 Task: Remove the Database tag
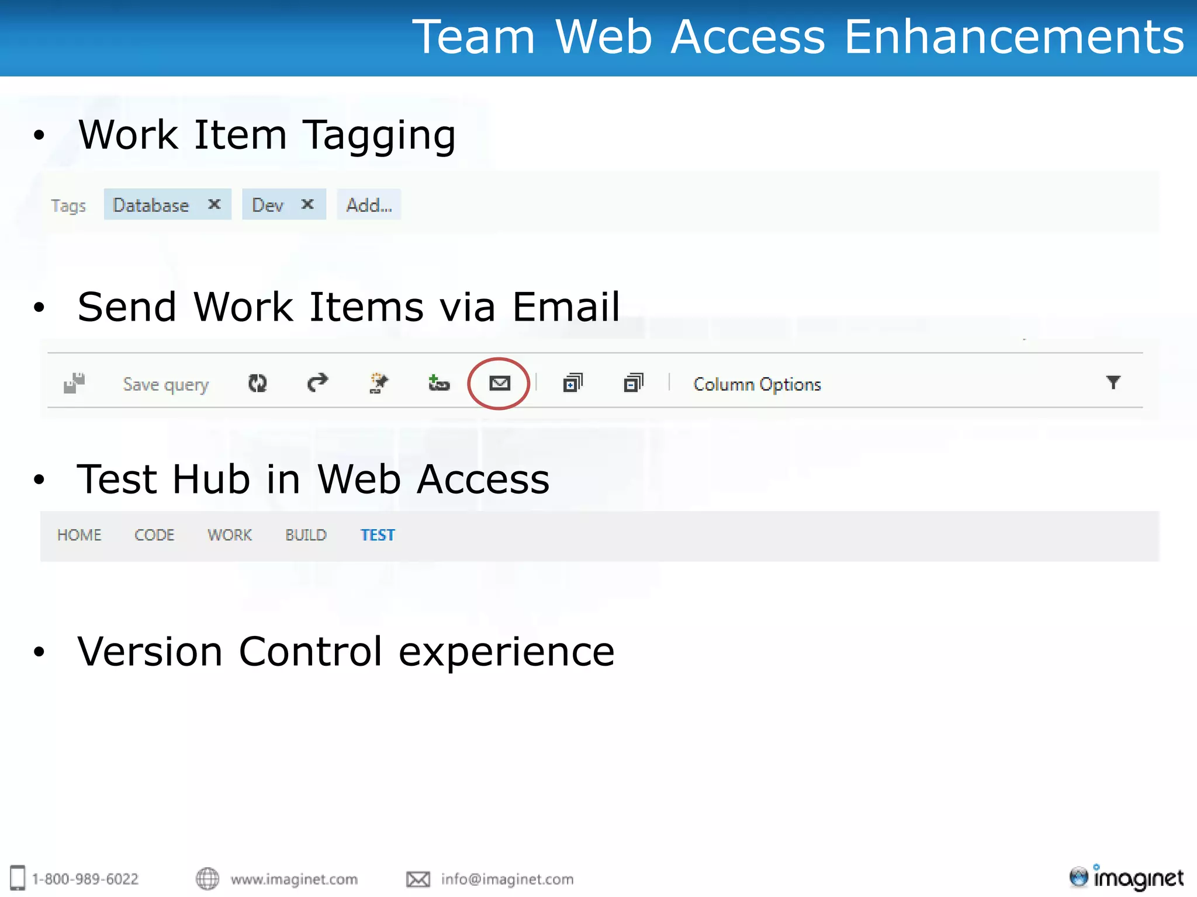click(215, 204)
